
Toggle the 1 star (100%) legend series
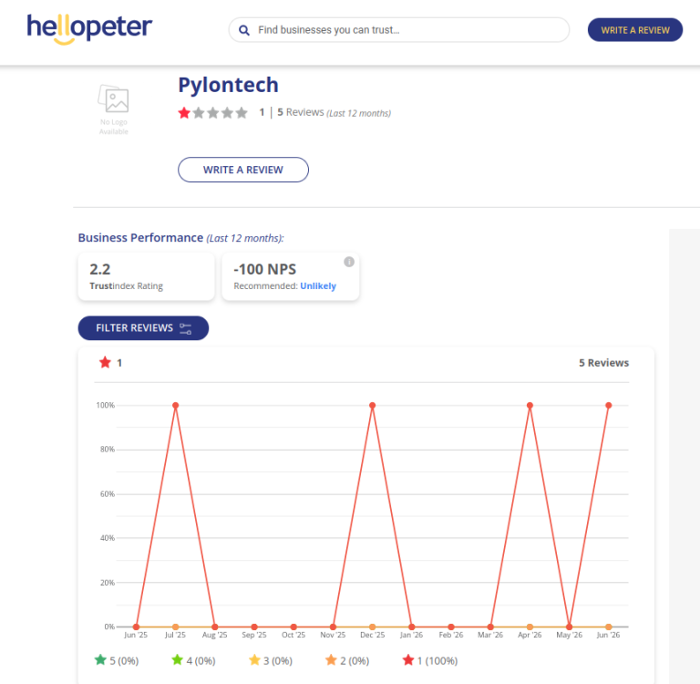pyautogui.click(x=430, y=660)
